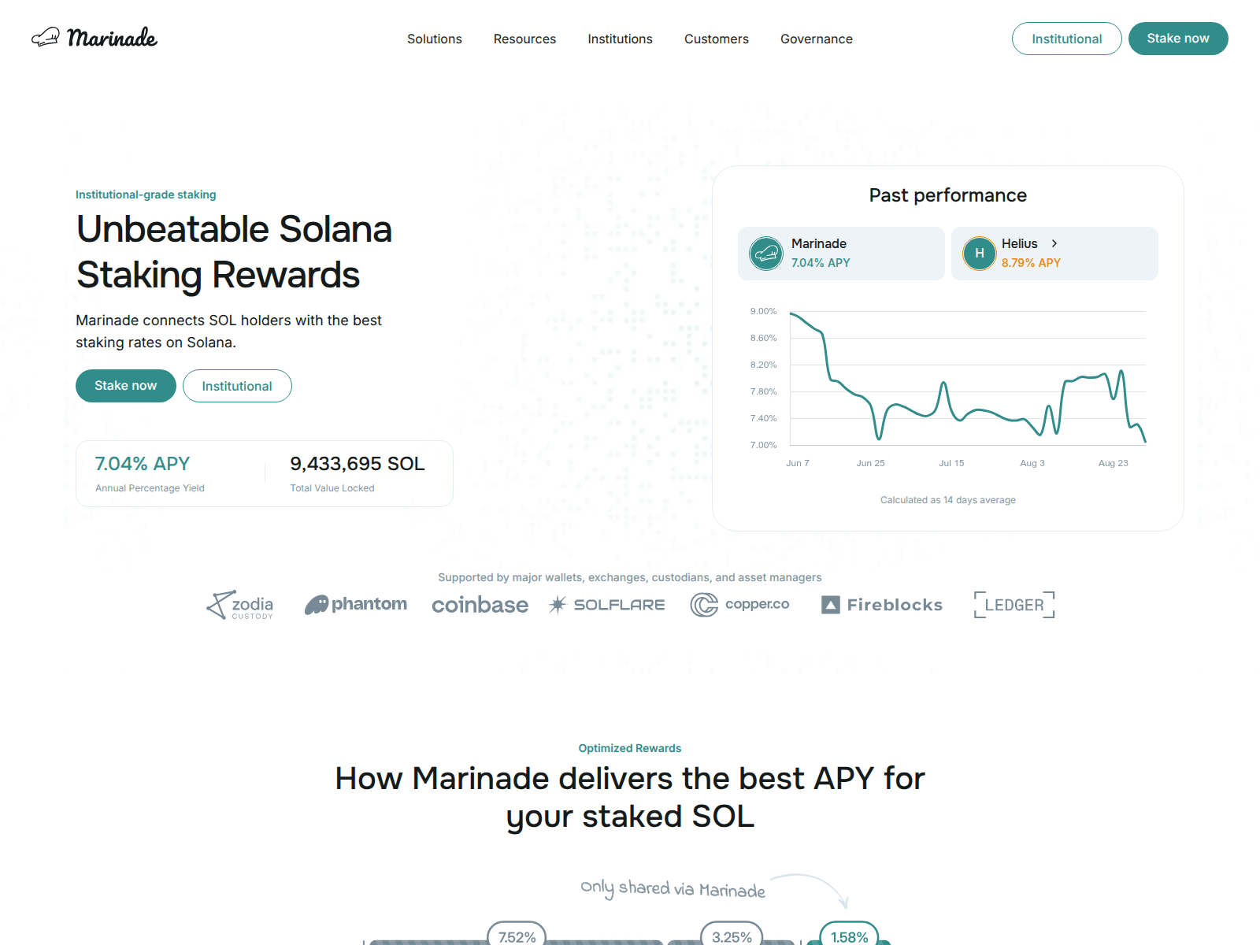
Task: Click the Aug 3 x-axis label
Action: [x=1032, y=463]
